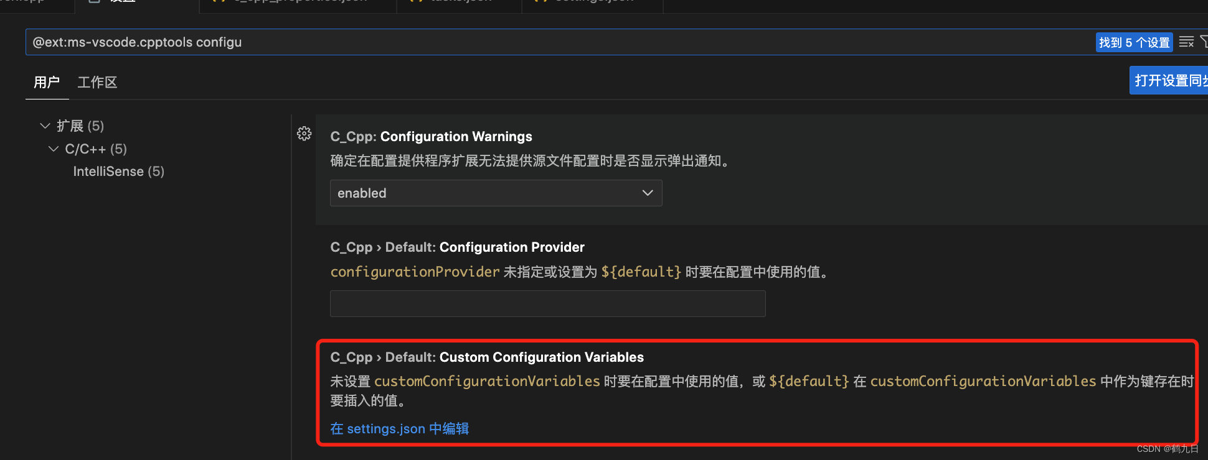
Task: Select IntelliSense (5) in the tree
Action: [119, 172]
